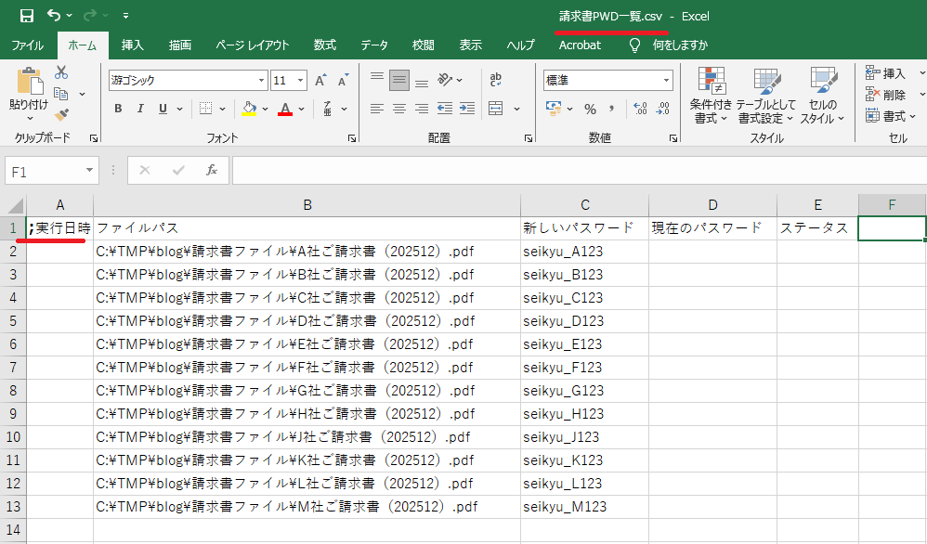The height and width of the screenshot is (544, 927).
Task: Toggle center horizontal alignment
Action: (x=399, y=109)
